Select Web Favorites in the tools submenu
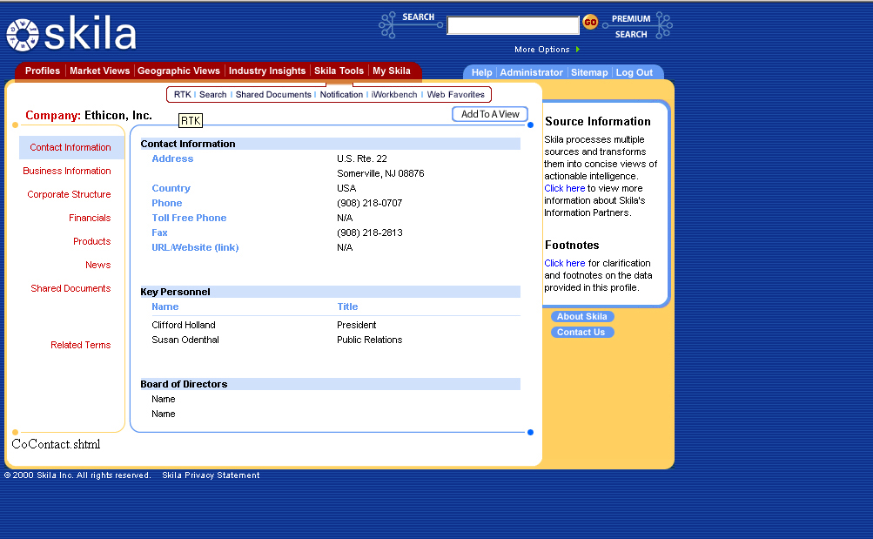Image resolution: width=873 pixels, height=539 pixels. coord(455,95)
